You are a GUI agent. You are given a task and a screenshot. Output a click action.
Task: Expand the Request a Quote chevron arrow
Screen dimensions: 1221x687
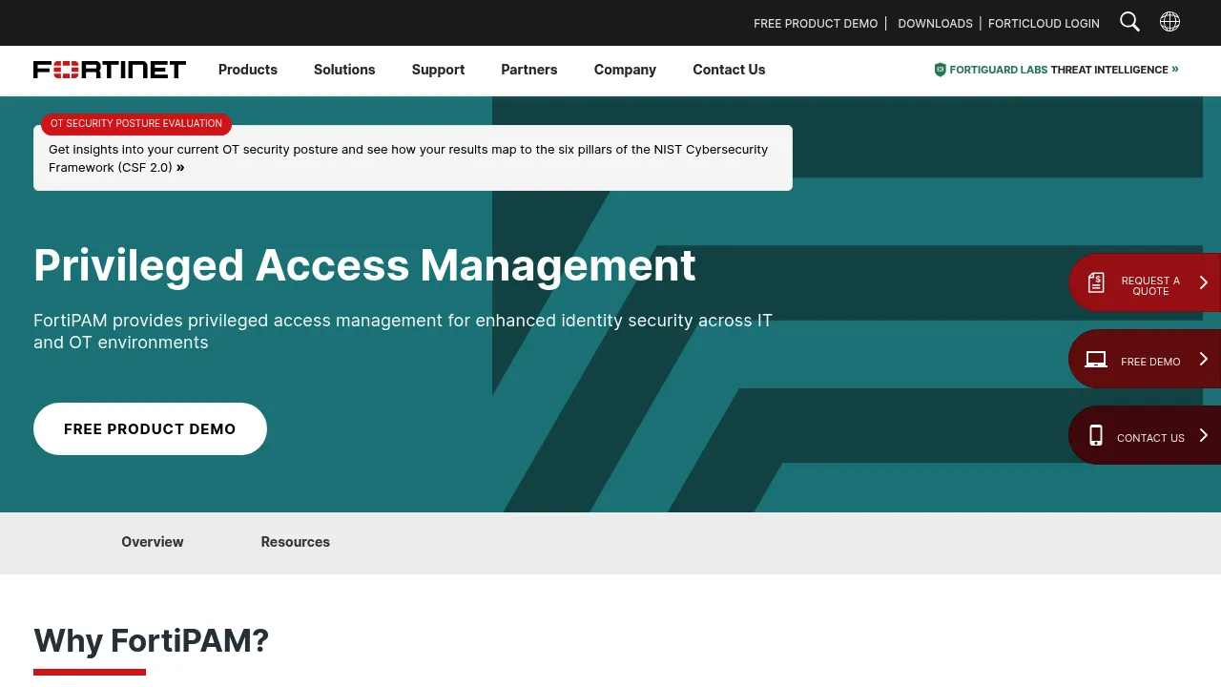click(x=1203, y=282)
